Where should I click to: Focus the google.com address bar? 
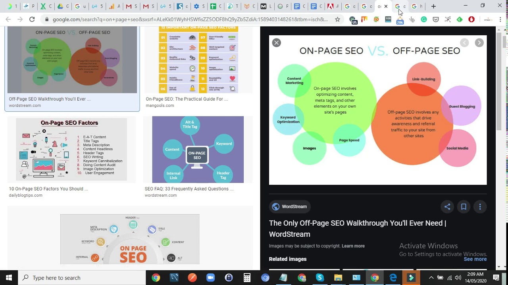[190, 19]
